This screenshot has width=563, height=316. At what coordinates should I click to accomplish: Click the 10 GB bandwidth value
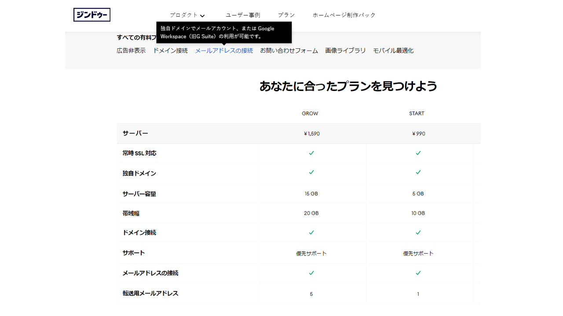418,213
